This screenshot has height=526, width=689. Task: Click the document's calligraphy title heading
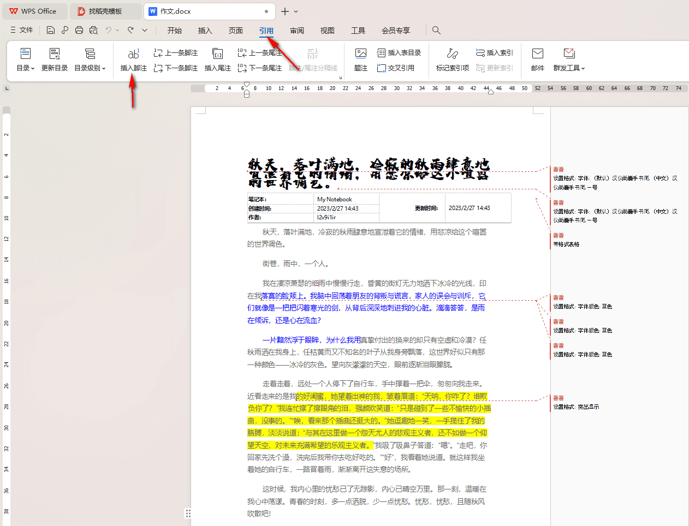(x=369, y=174)
